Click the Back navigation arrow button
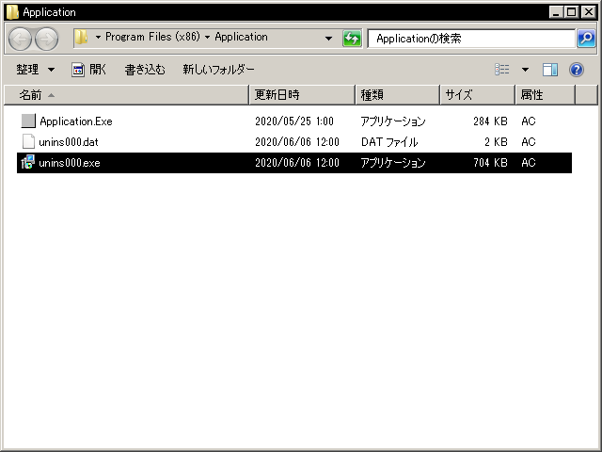 21,39
